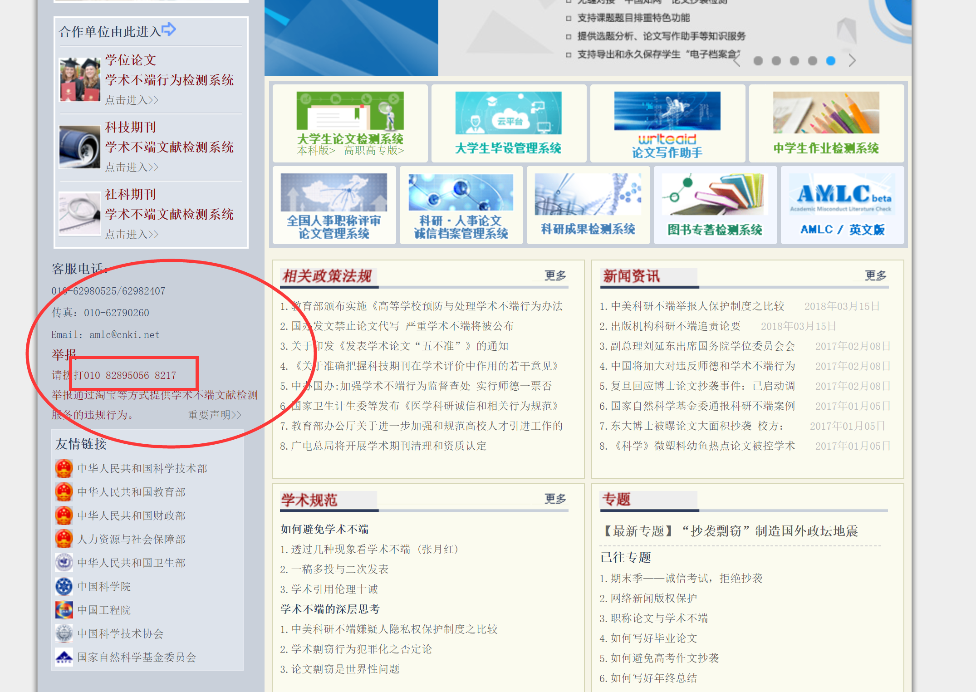
Task: Click 更多 in 新闻资讯 section
Action: point(876,275)
